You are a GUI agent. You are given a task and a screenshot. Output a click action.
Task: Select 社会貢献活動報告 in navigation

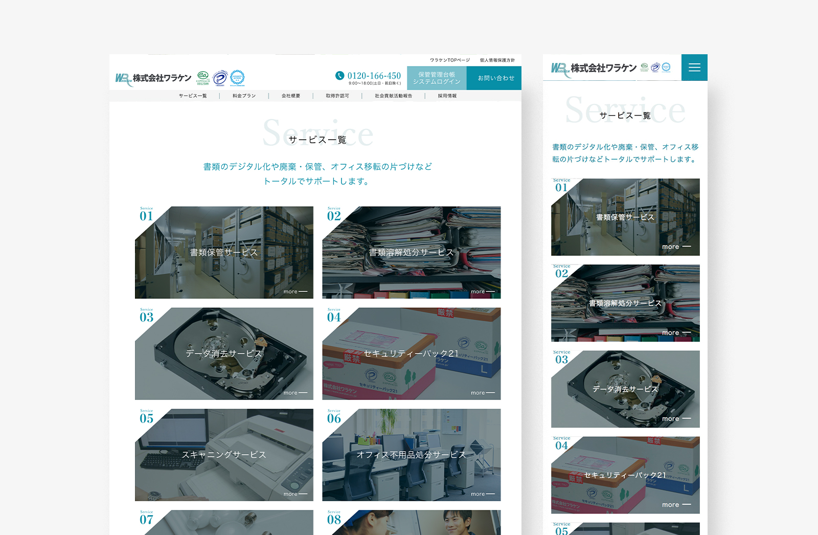[x=393, y=96]
